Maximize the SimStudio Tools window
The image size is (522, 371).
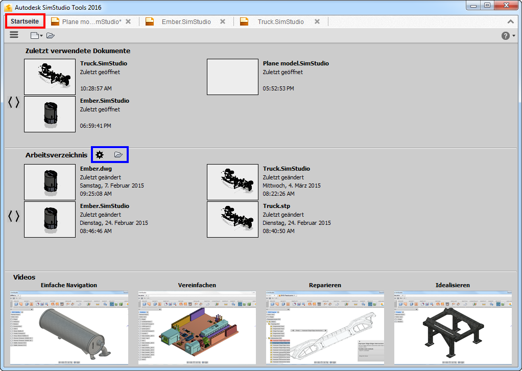click(x=487, y=6)
